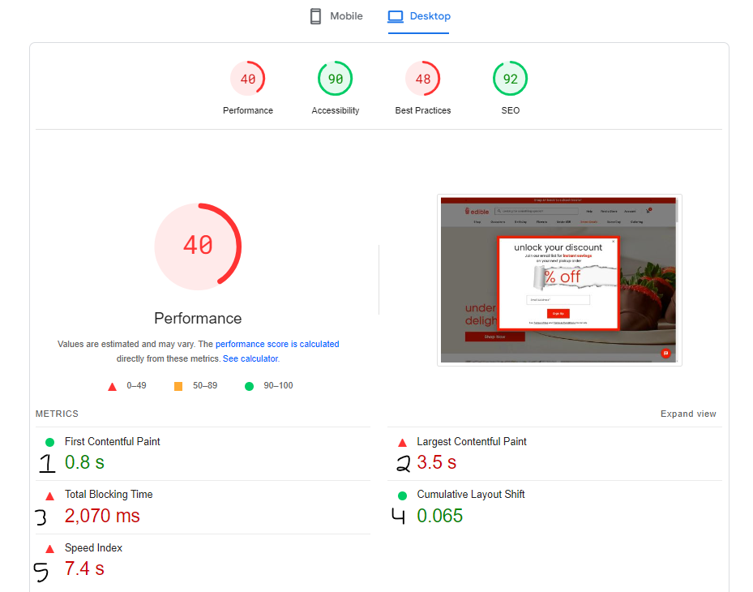Click red triangle beside Total Blocking Time
Screen dimensions: 753x592
click(49, 495)
